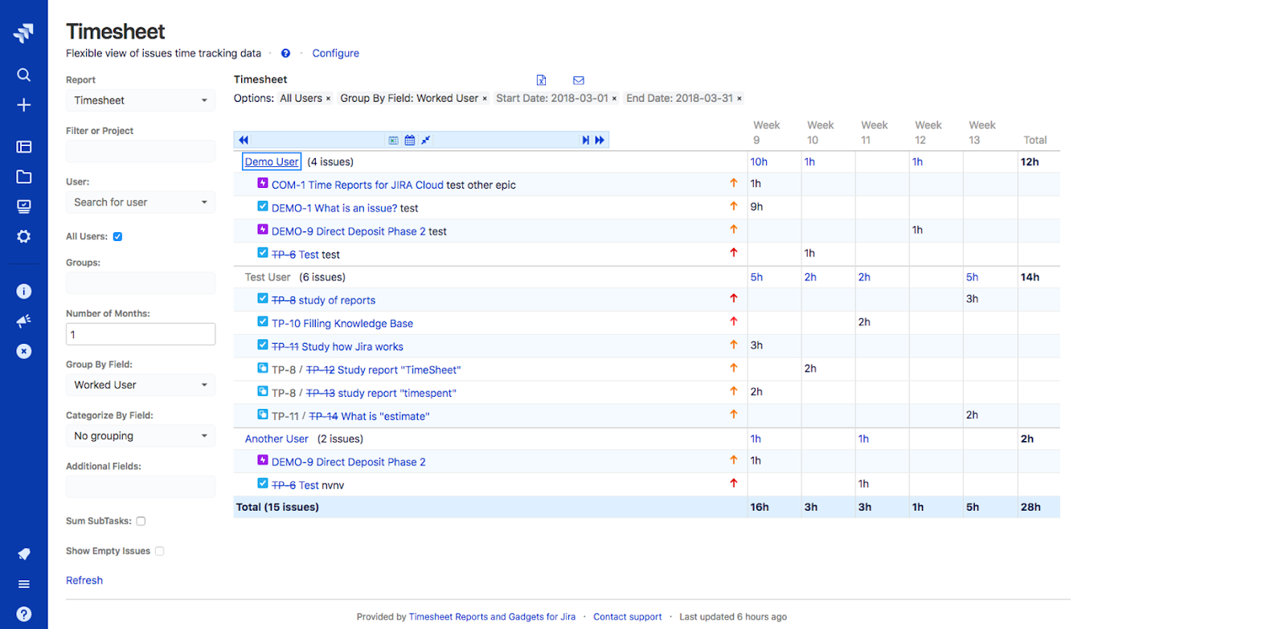Open subtask TP-14 What is "estimate"
Image resolution: width=1286 pixels, height=629 pixels.
coord(370,416)
